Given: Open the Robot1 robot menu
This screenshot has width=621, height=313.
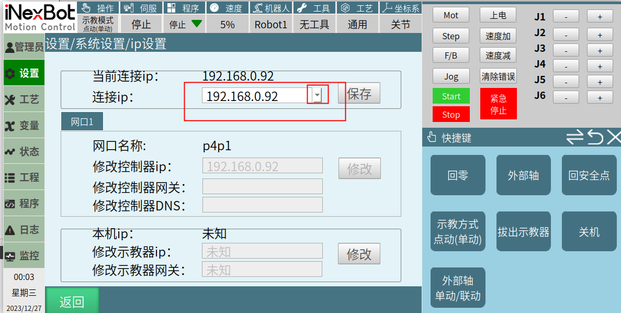Looking at the screenshot, I should [270, 24].
